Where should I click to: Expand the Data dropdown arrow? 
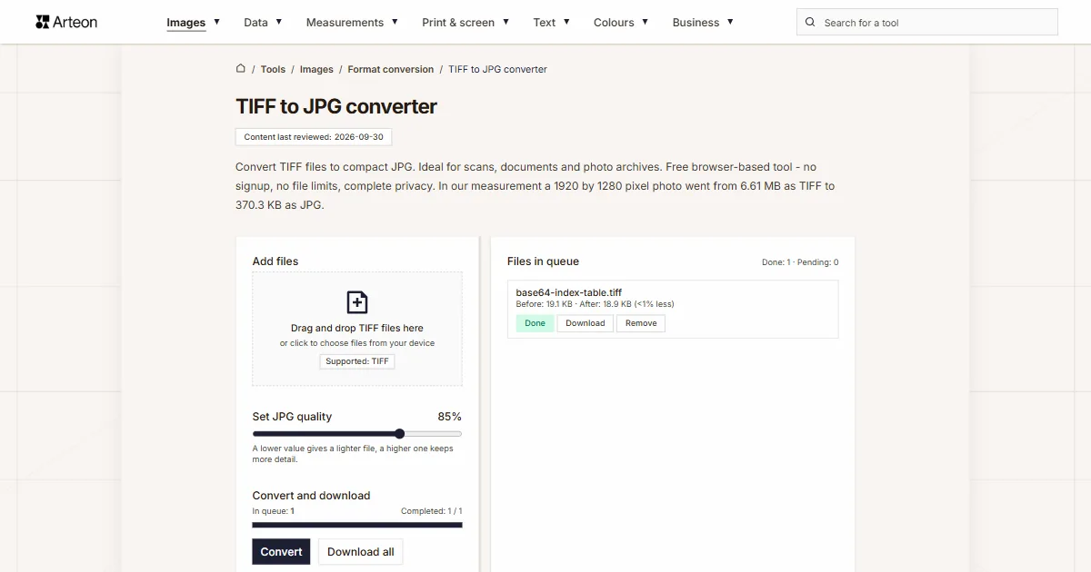(278, 22)
